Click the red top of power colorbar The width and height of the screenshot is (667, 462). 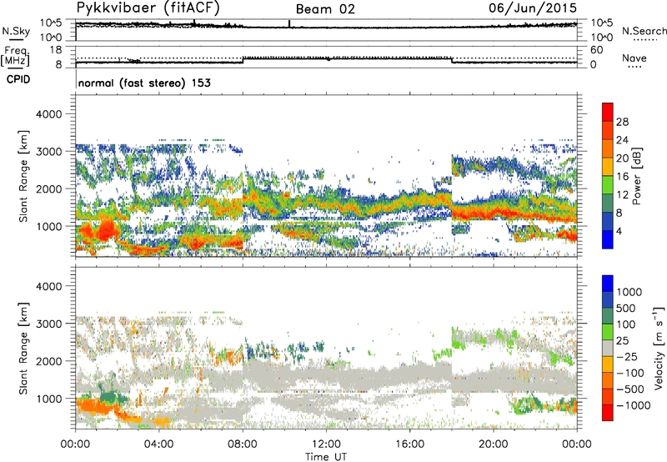(608, 112)
